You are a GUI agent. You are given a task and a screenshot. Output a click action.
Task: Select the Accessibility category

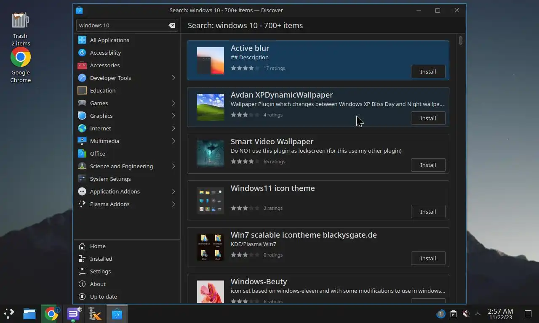tap(127, 53)
